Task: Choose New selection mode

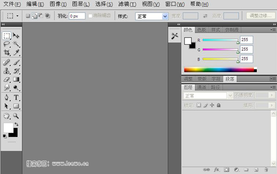Action: (x=28, y=16)
